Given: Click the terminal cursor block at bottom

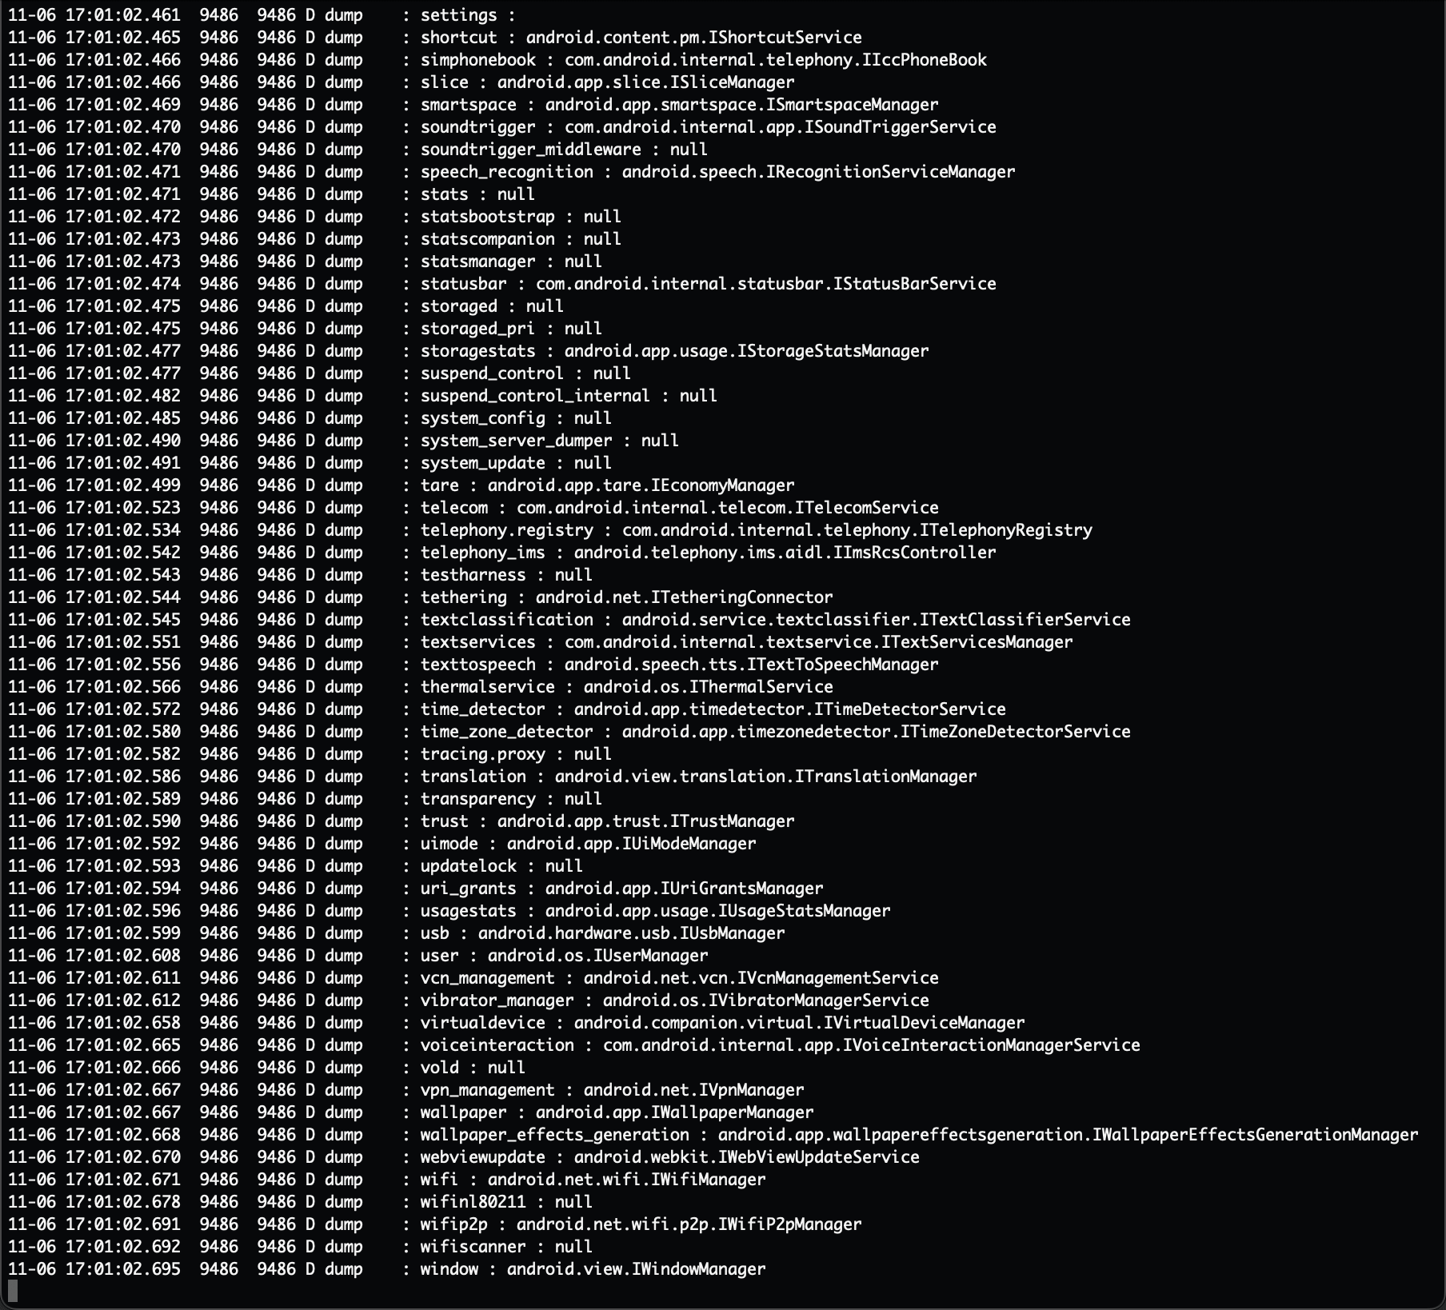Looking at the screenshot, I should [x=13, y=1291].
